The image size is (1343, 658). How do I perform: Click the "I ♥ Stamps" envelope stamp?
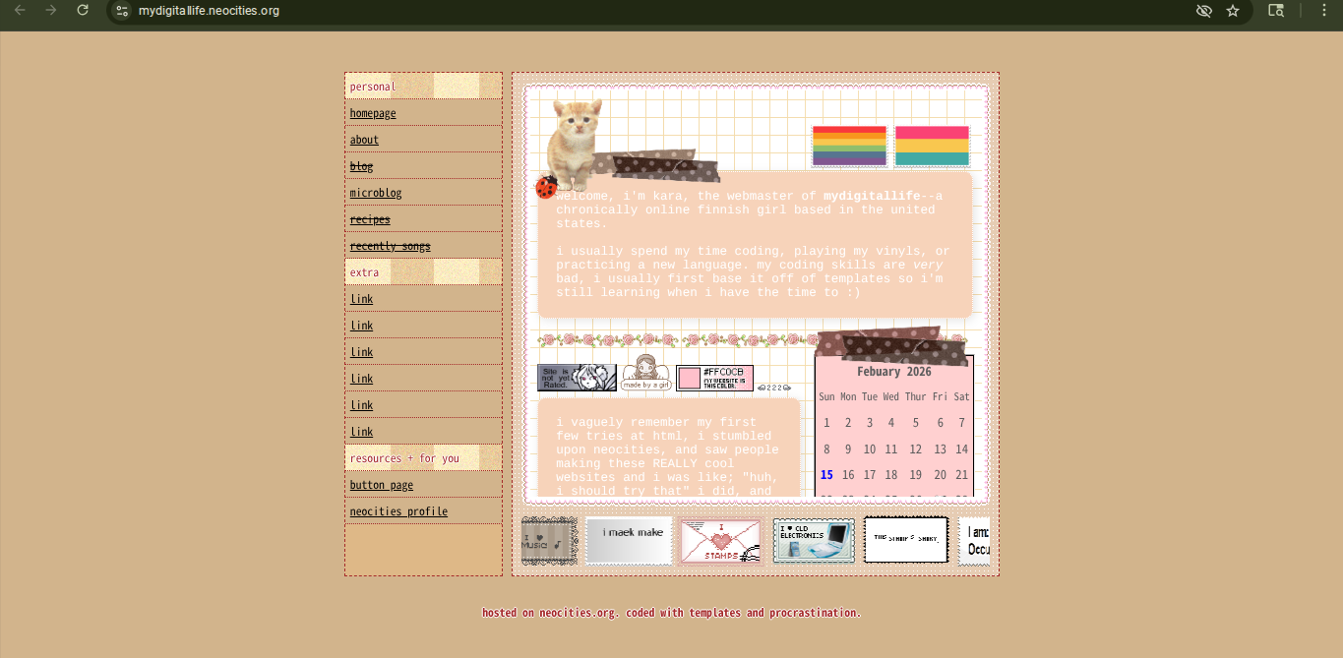(x=720, y=541)
